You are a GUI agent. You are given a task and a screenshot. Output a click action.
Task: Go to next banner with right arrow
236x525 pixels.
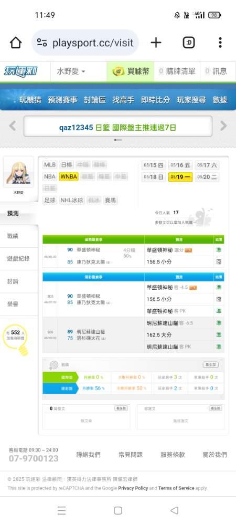click(223, 126)
